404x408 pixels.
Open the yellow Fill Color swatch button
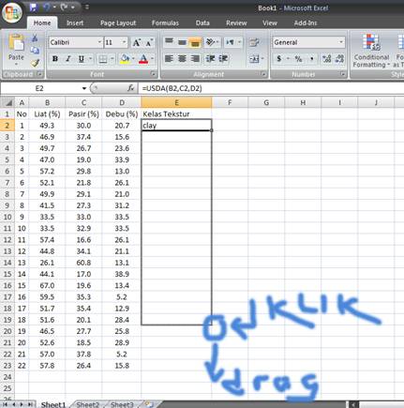[x=125, y=59]
